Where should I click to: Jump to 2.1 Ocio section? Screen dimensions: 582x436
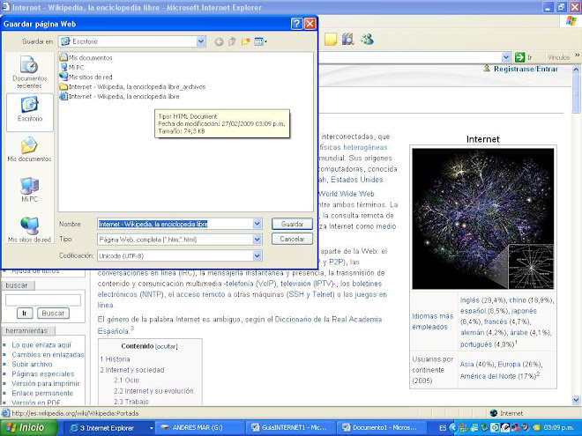tap(126, 380)
